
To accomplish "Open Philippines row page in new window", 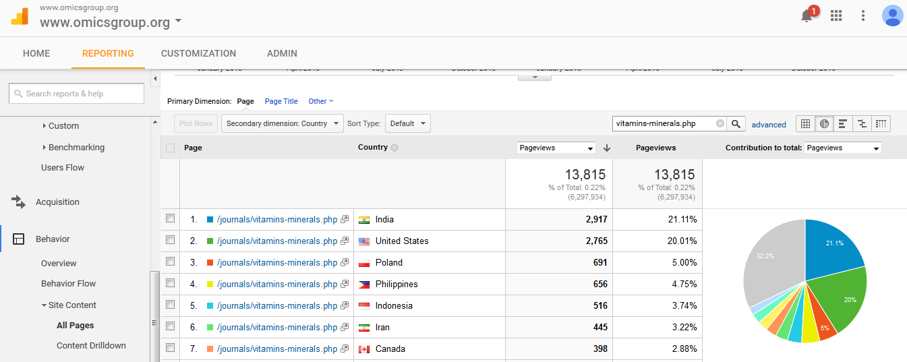I will pyautogui.click(x=345, y=284).
